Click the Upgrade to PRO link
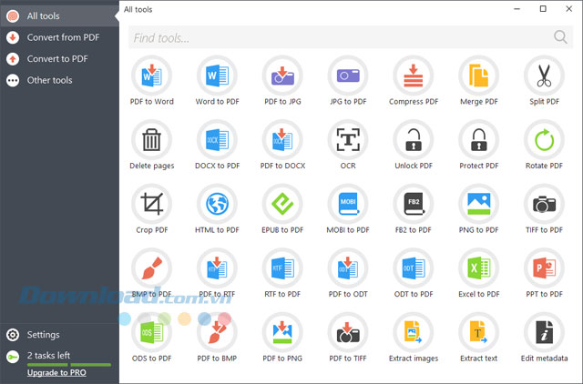The height and width of the screenshot is (384, 583). [56, 372]
